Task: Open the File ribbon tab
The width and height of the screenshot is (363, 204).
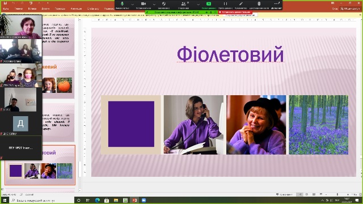Action: coord(6,8)
